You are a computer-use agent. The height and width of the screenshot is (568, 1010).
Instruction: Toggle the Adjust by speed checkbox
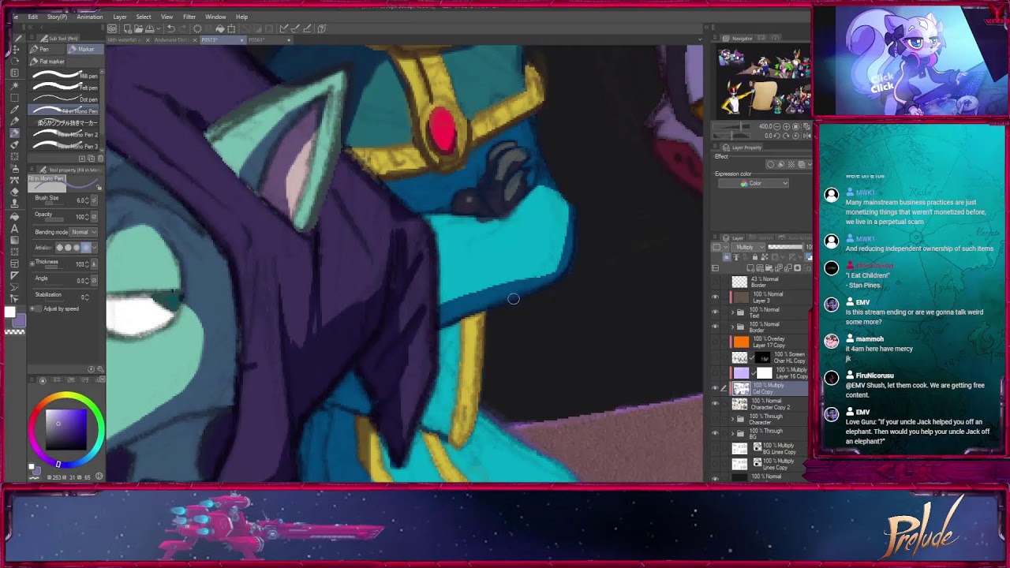[39, 308]
